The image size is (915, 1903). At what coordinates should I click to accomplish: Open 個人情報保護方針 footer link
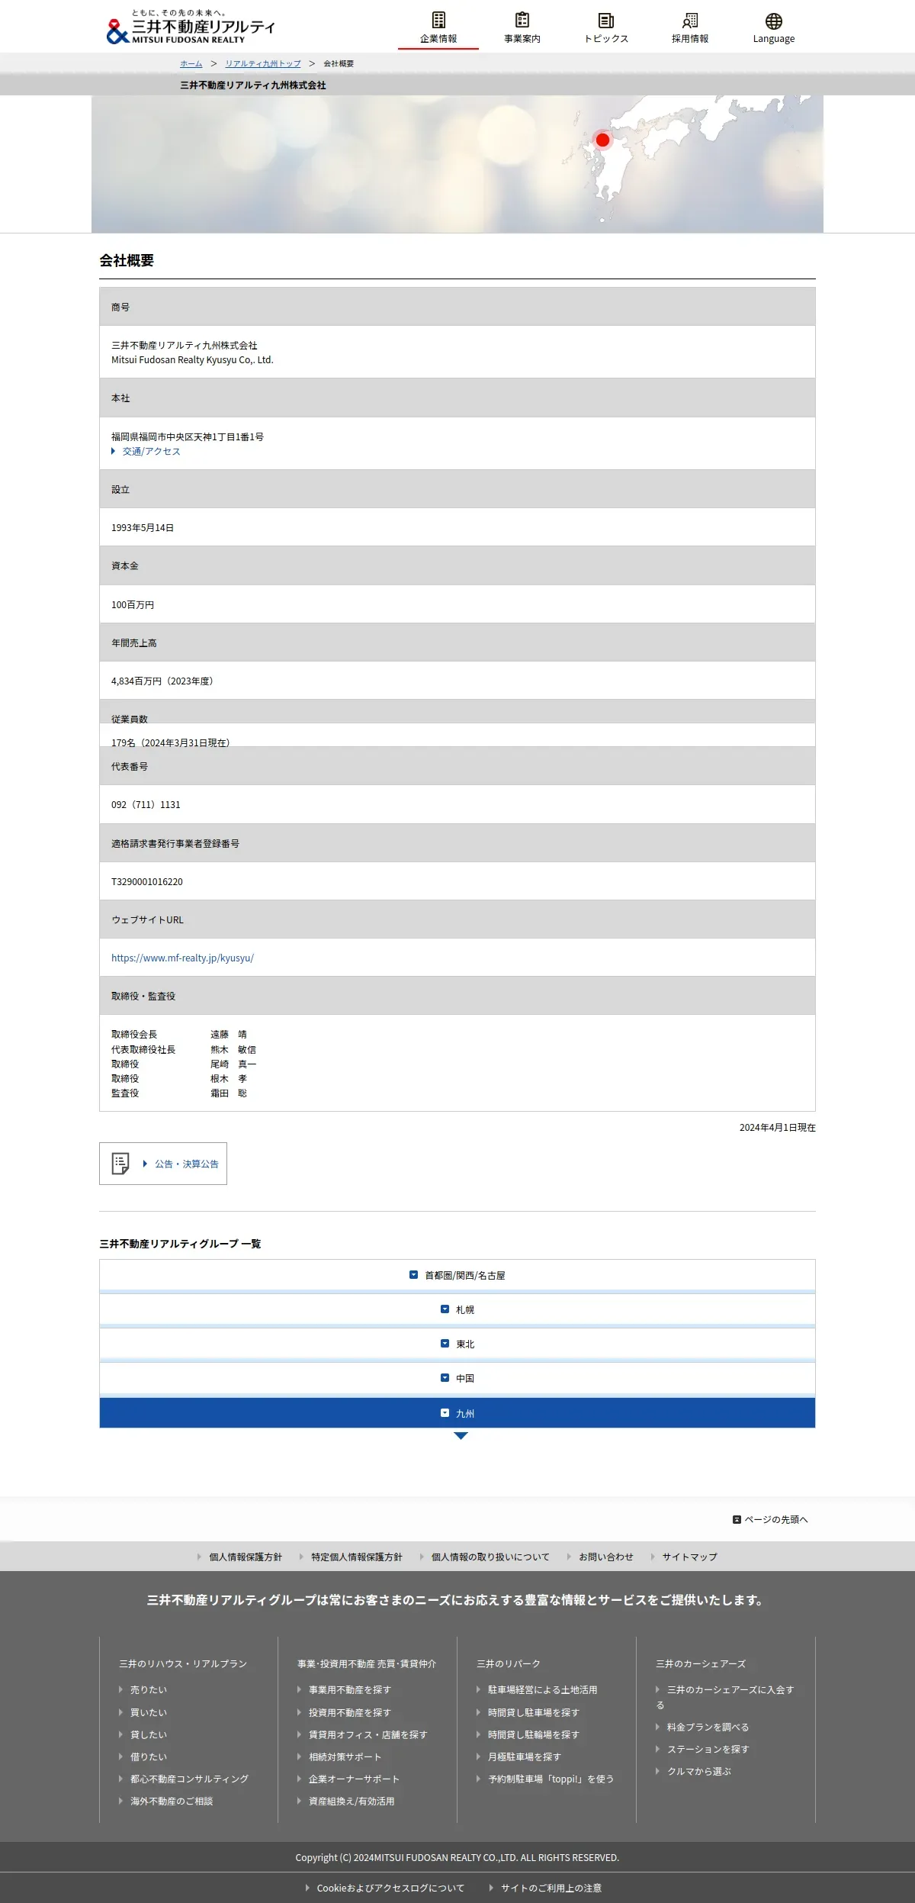(x=246, y=1557)
